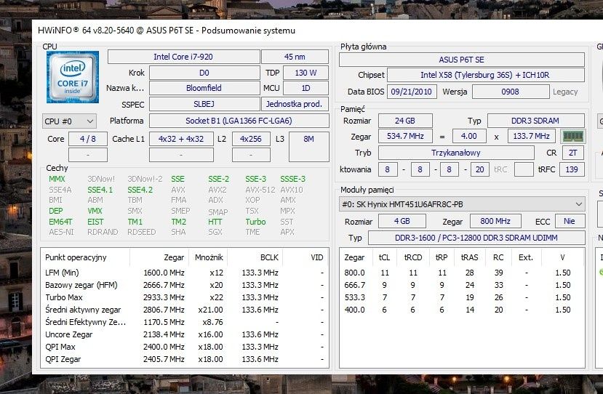This screenshot has width=603, height=394.
Task: Click the module clock 800 MHz field
Action: point(495,222)
